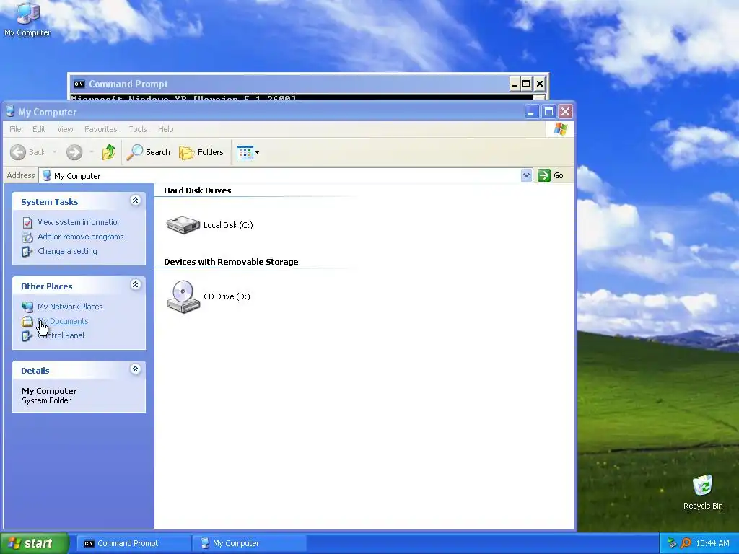
Task: Click the Change a setting icon
Action: [27, 251]
